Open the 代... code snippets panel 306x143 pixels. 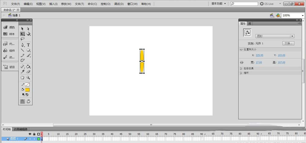pos(9,44)
